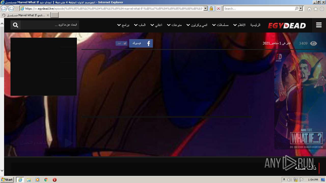
Task: Select the Marvel What If browser tab
Action: [26, 15]
